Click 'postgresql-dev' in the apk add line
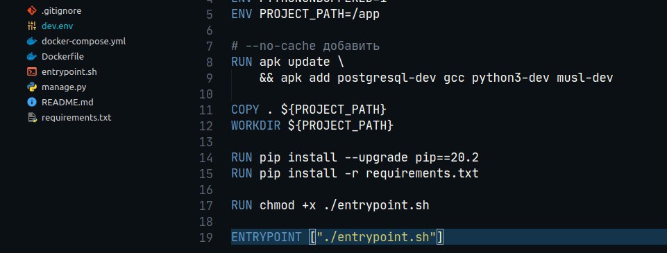This screenshot has width=667, height=253. click(x=387, y=78)
